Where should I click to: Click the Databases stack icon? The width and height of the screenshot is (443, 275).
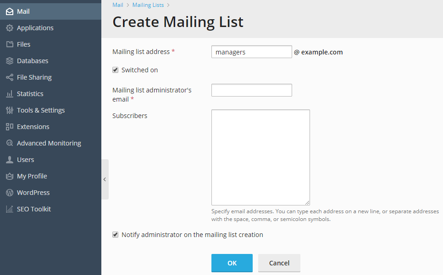click(9, 61)
